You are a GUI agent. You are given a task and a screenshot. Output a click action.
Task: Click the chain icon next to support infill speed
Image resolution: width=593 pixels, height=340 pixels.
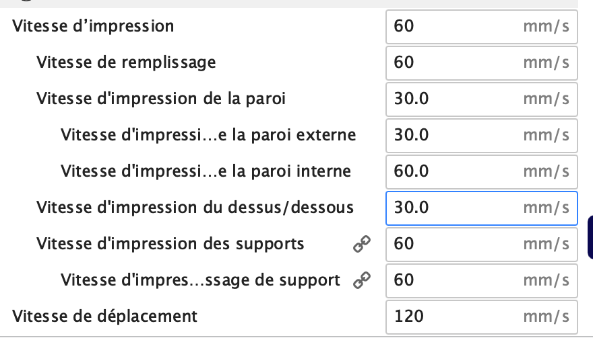click(362, 280)
